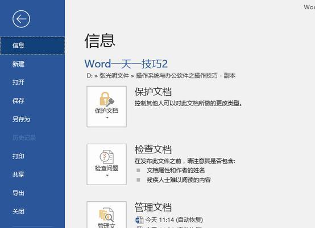Click the lock and key Protect Document icon
The width and height of the screenshot is (315, 228).
click(x=107, y=99)
